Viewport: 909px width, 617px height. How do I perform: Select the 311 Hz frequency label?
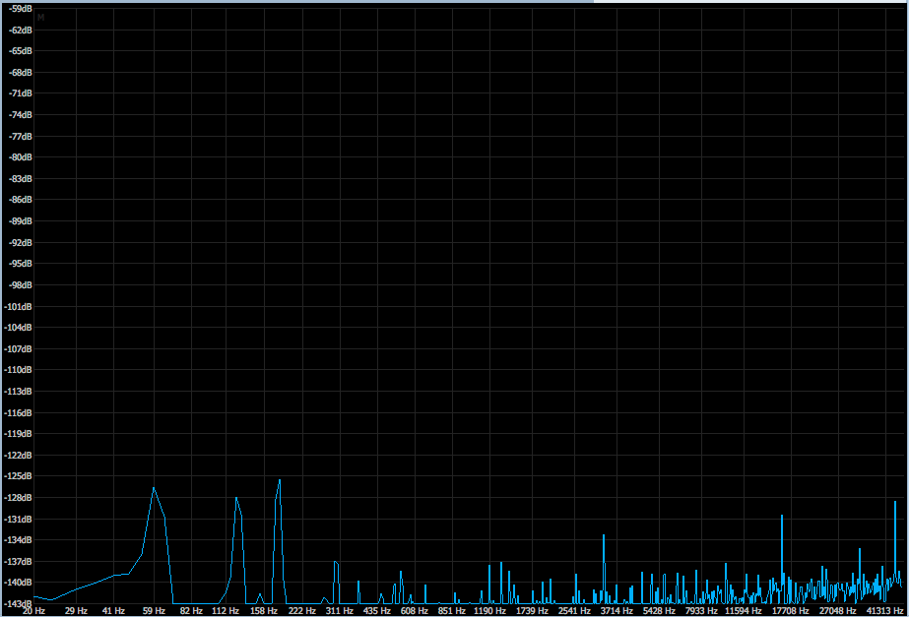pyautogui.click(x=339, y=611)
